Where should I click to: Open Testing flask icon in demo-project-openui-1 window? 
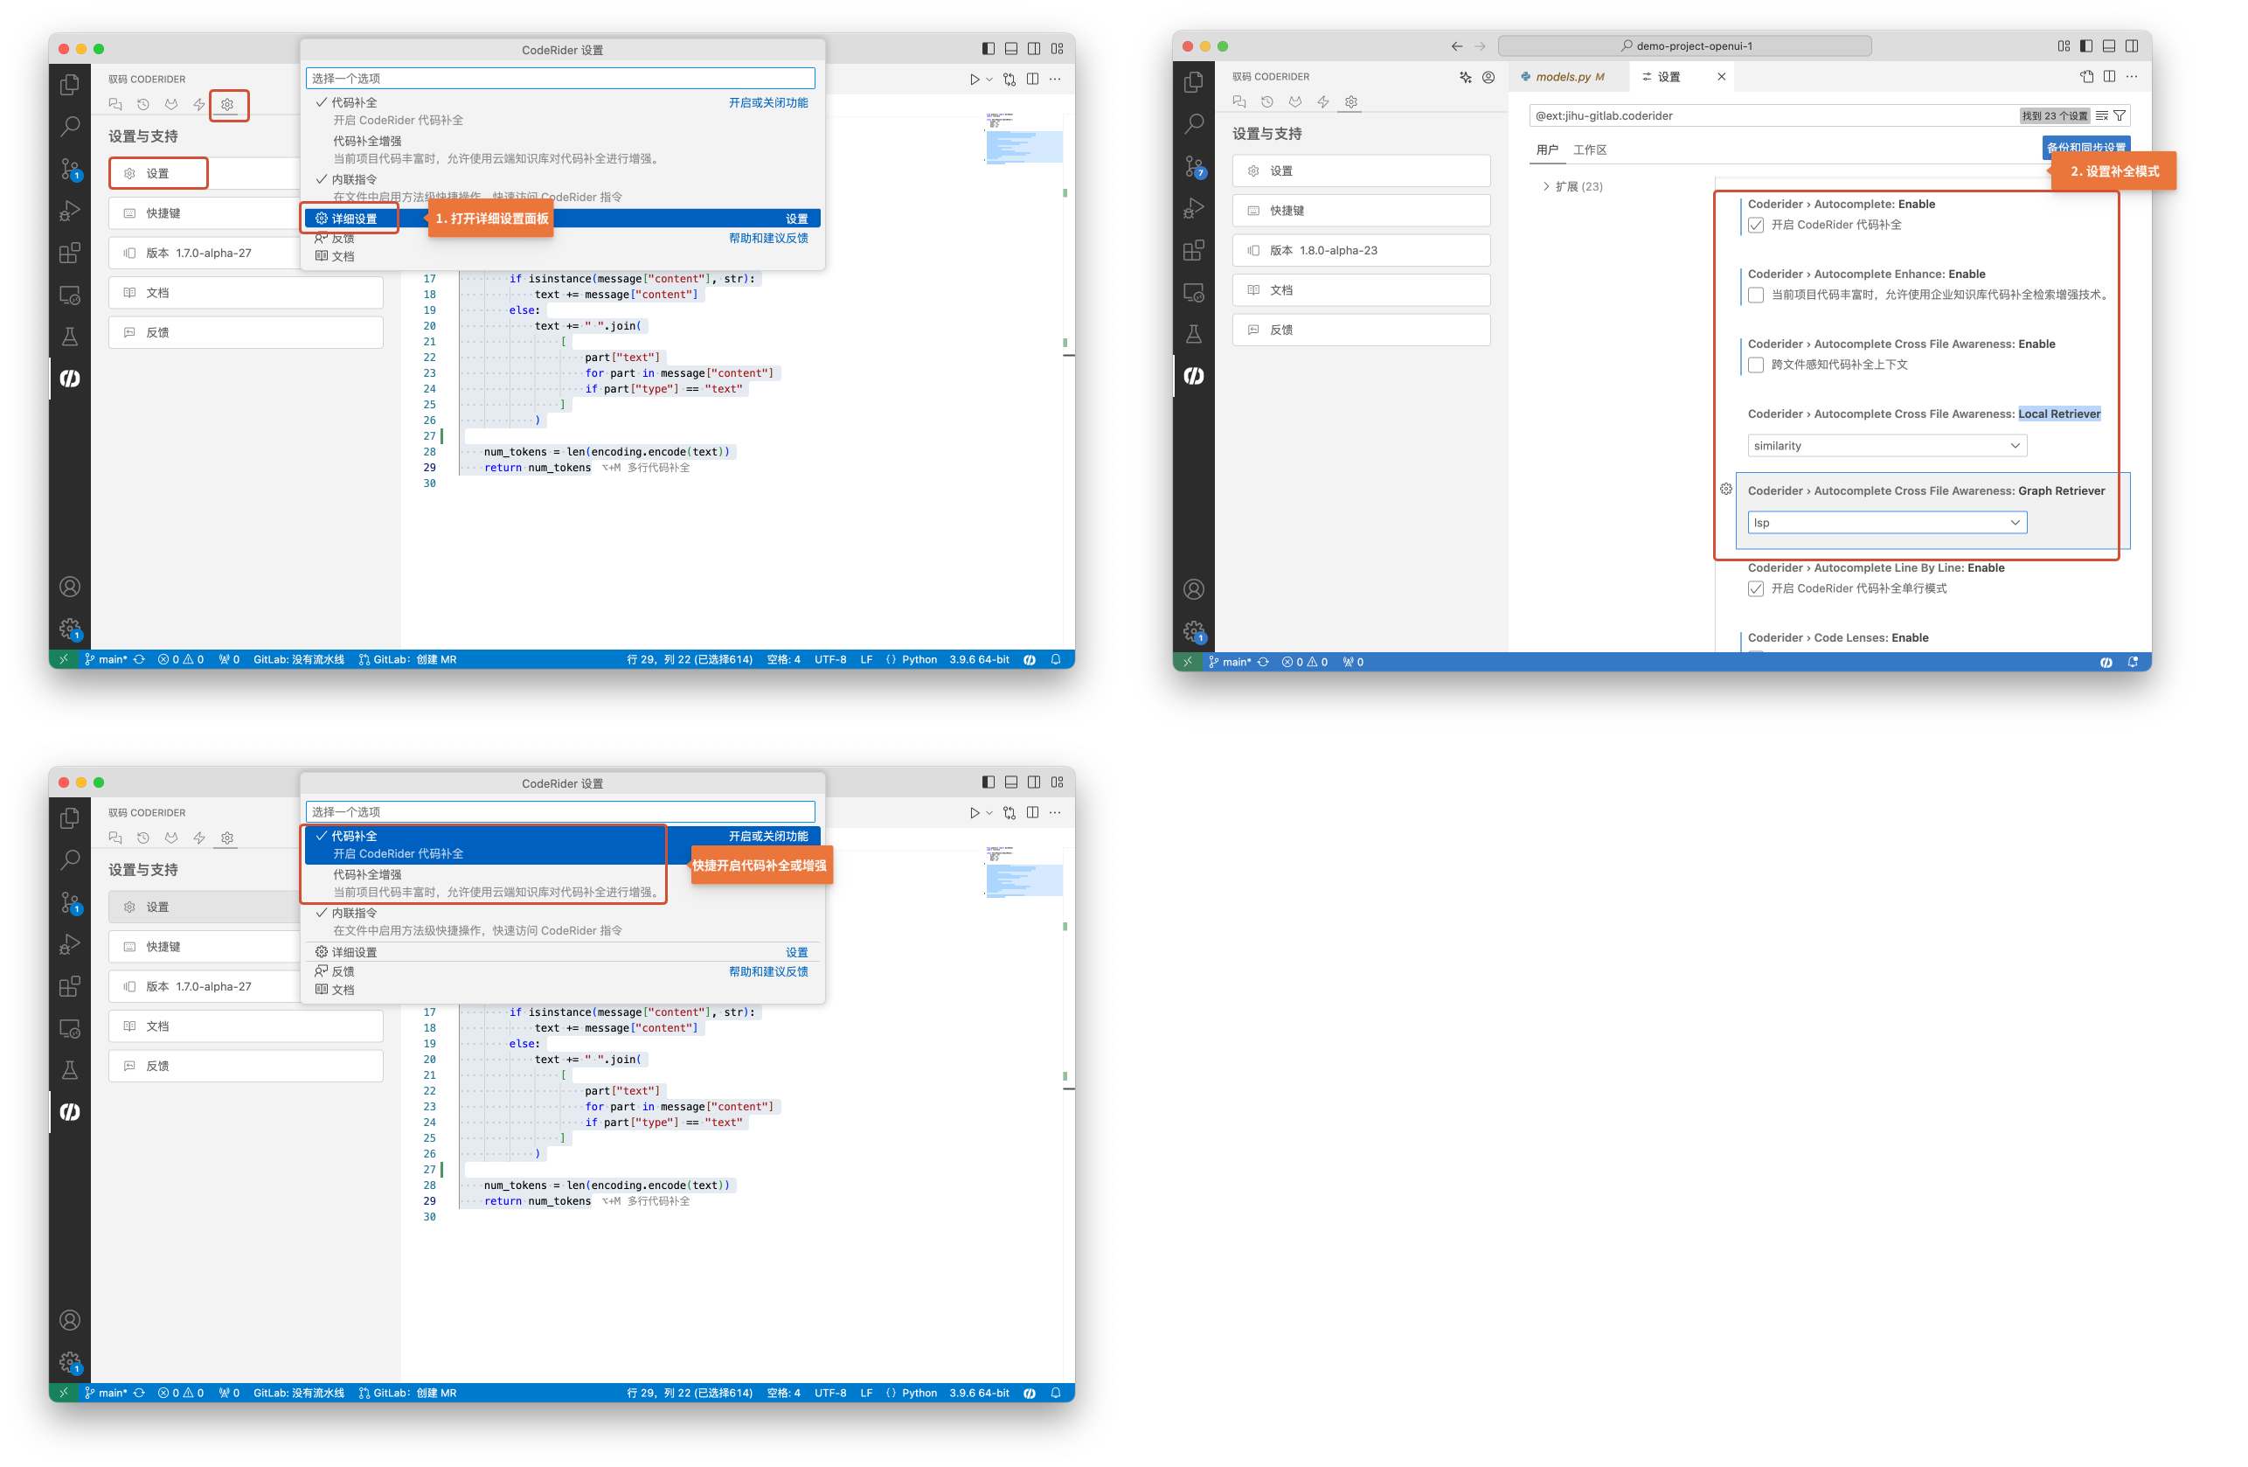[x=1193, y=334]
